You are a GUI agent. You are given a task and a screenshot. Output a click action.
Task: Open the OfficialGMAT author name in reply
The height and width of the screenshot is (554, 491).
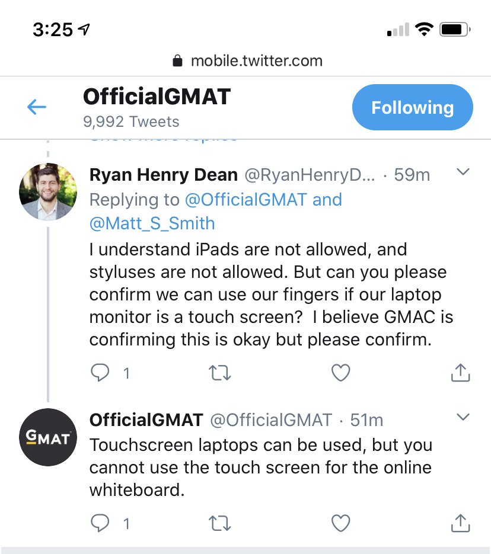[146, 420]
